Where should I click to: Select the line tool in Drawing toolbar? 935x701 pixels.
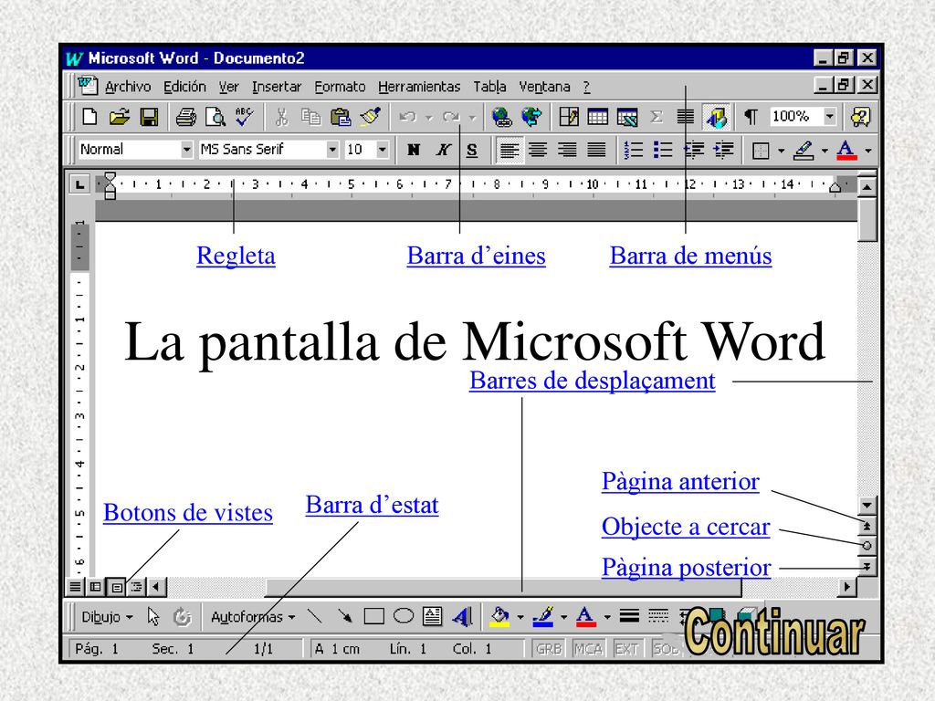314,616
